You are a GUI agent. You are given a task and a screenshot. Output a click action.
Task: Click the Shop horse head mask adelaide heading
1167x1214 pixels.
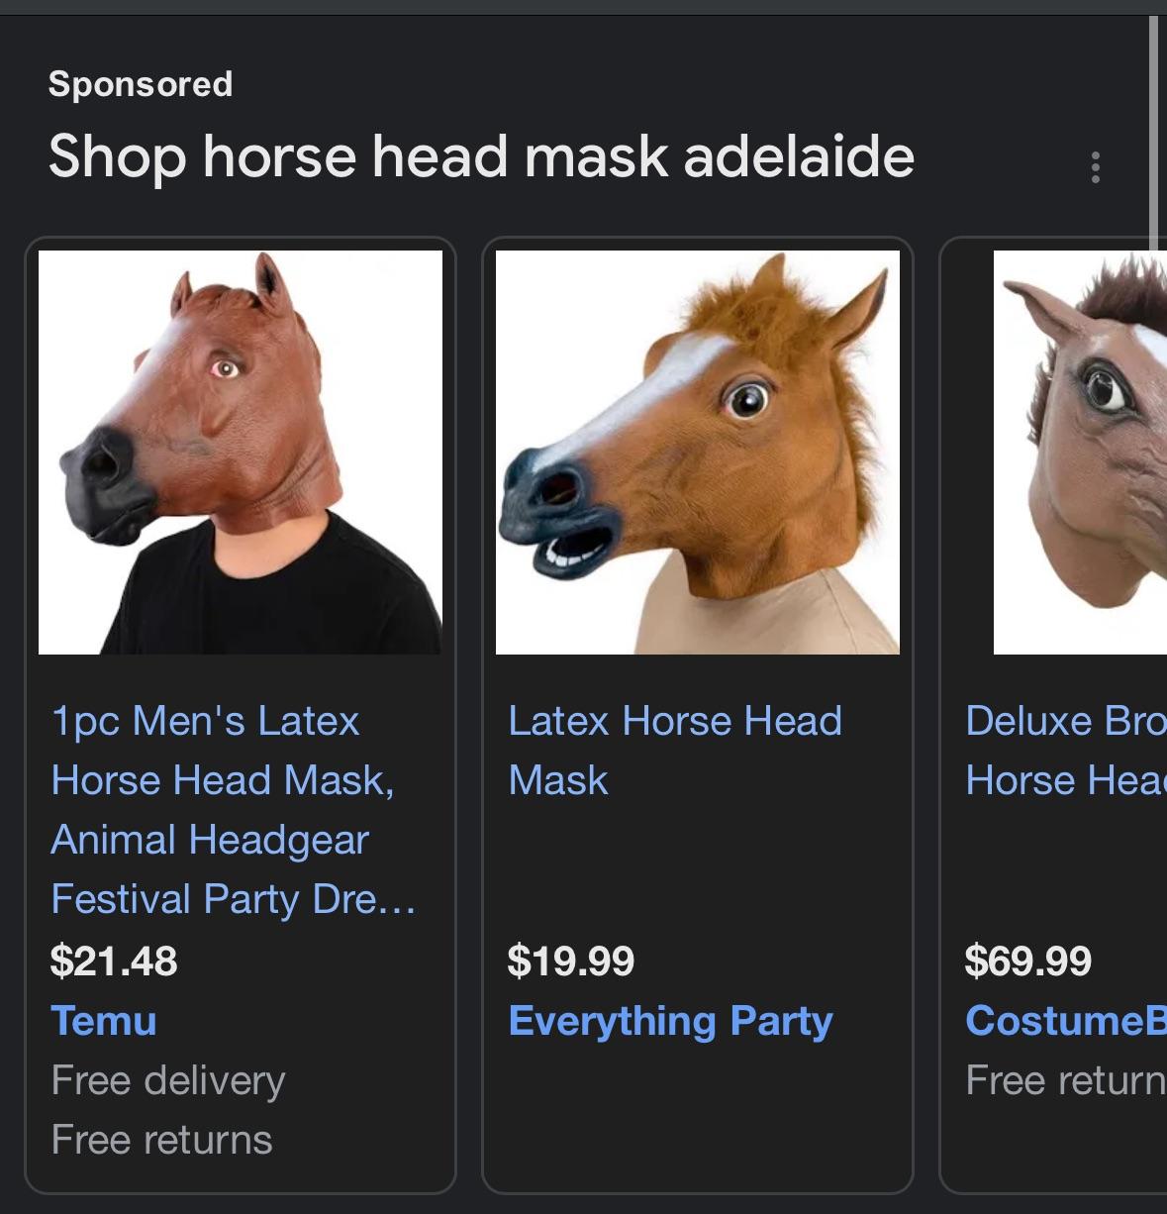481,157
